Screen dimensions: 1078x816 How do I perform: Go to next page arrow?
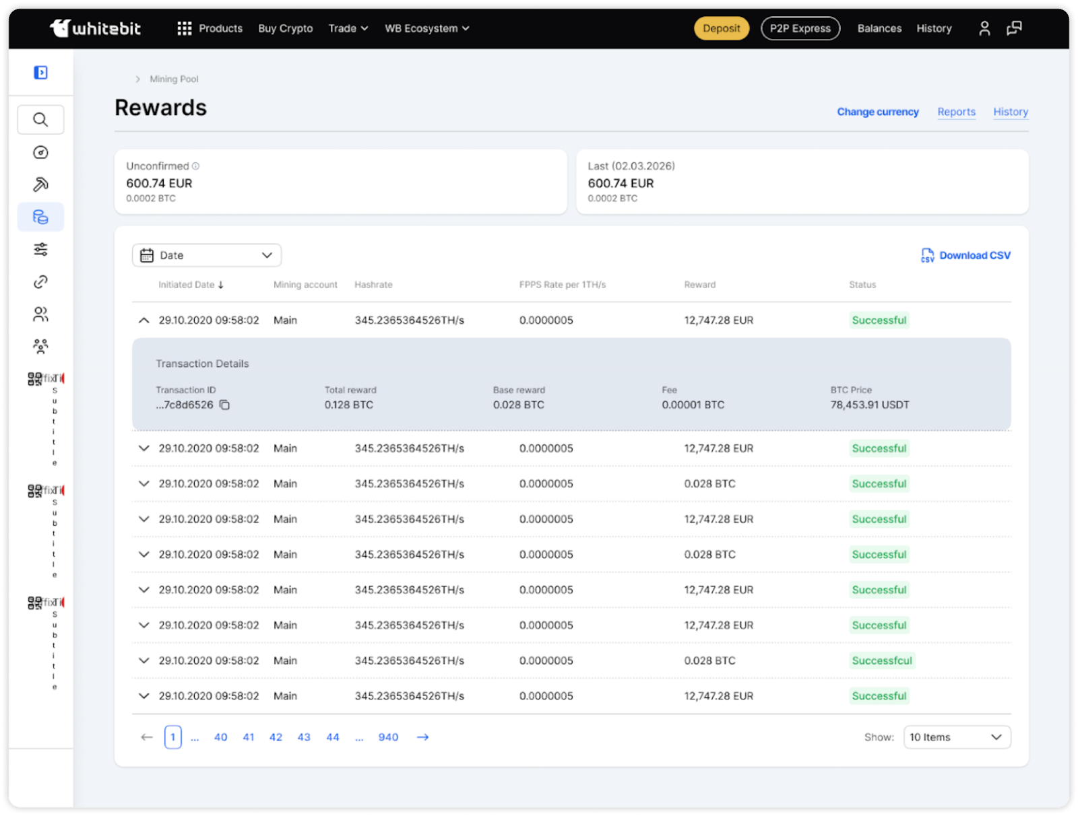click(422, 737)
